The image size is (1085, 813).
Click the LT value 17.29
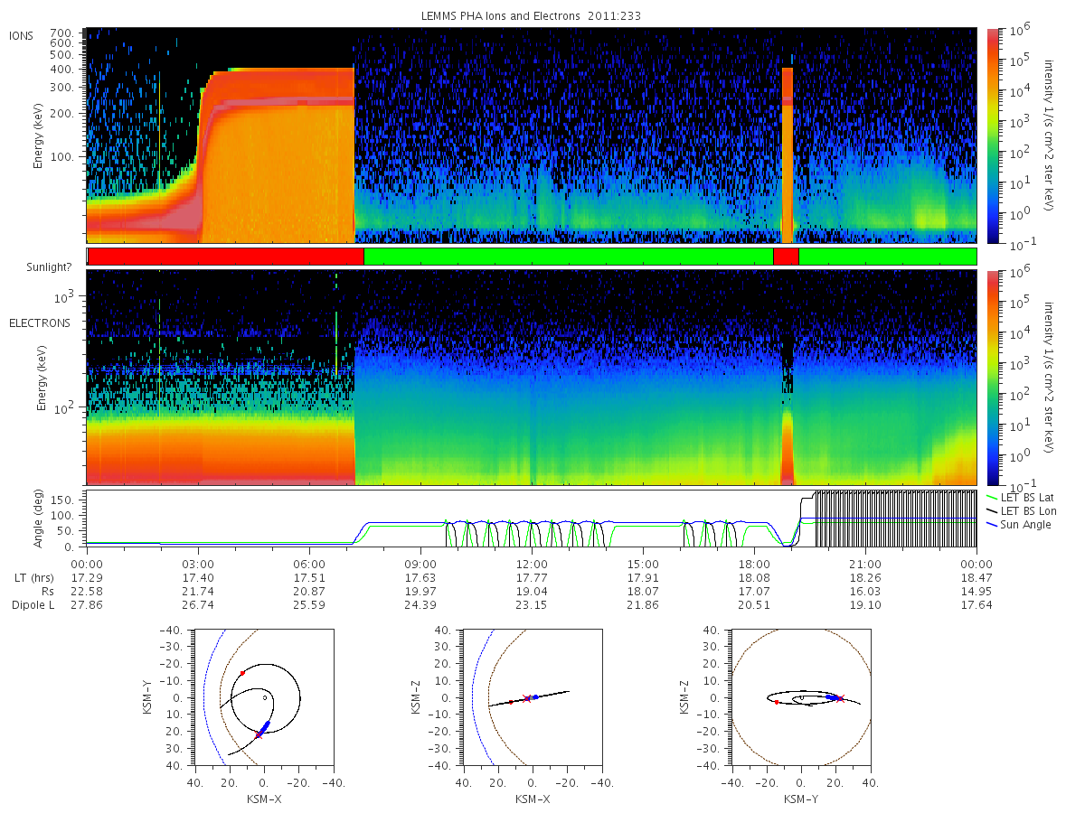(x=87, y=577)
